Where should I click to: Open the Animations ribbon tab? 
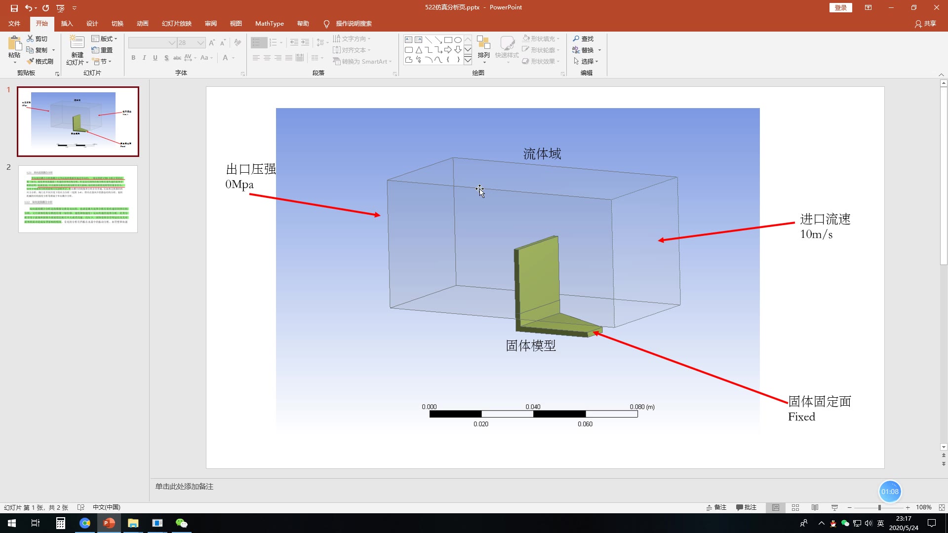coord(142,23)
